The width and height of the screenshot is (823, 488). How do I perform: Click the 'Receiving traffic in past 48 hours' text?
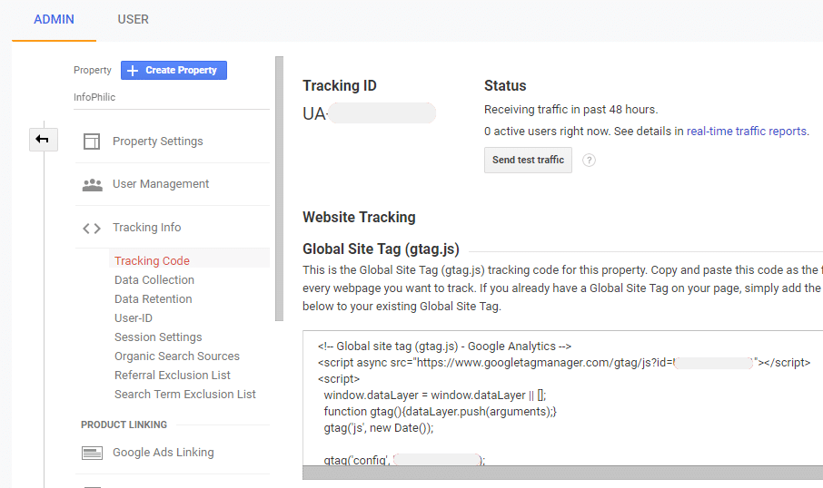pyautogui.click(x=570, y=110)
